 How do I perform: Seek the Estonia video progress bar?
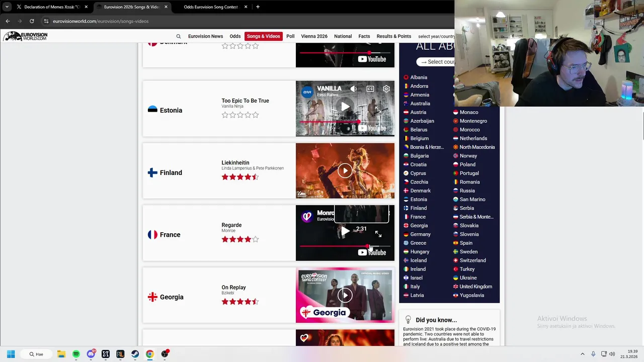tap(345, 122)
